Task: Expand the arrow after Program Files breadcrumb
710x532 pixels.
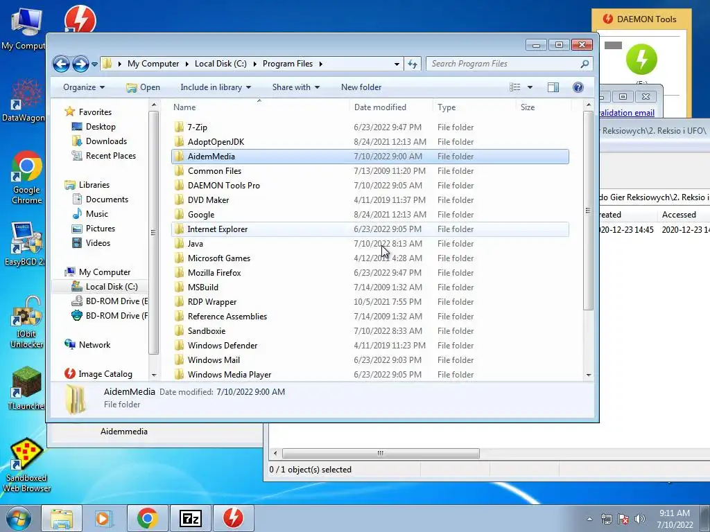Action: click(320, 64)
